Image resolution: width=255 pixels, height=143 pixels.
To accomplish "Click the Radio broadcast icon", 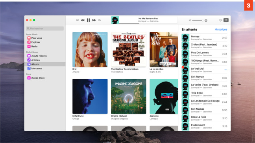I will point(29,47).
